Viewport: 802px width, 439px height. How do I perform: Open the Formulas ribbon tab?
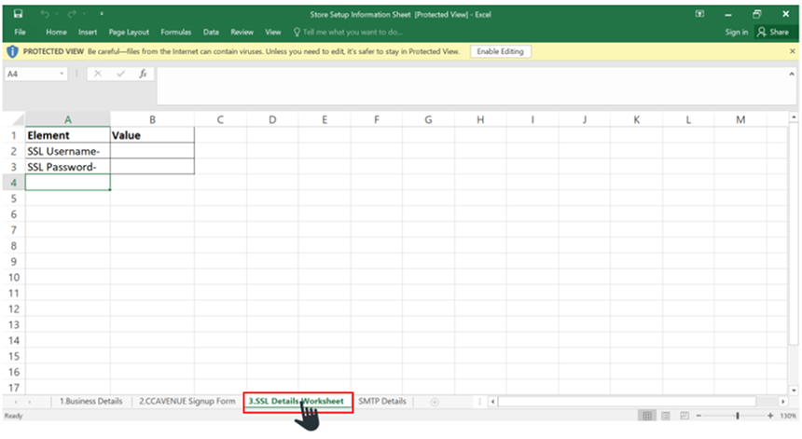pyautogui.click(x=175, y=32)
